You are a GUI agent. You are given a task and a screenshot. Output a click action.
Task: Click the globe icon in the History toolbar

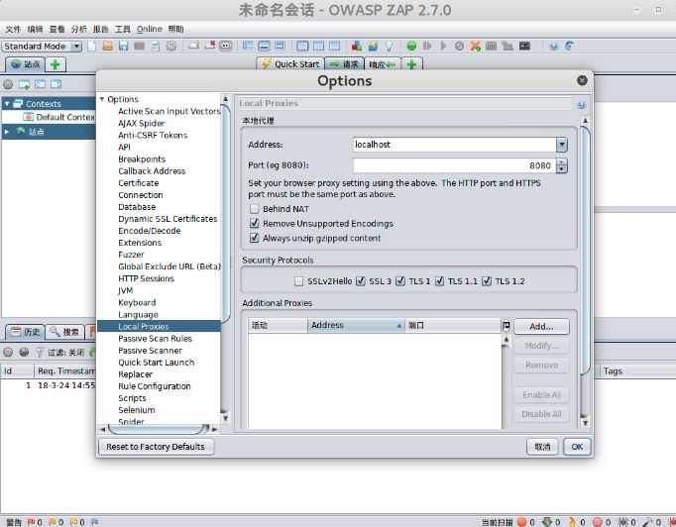tap(24, 352)
